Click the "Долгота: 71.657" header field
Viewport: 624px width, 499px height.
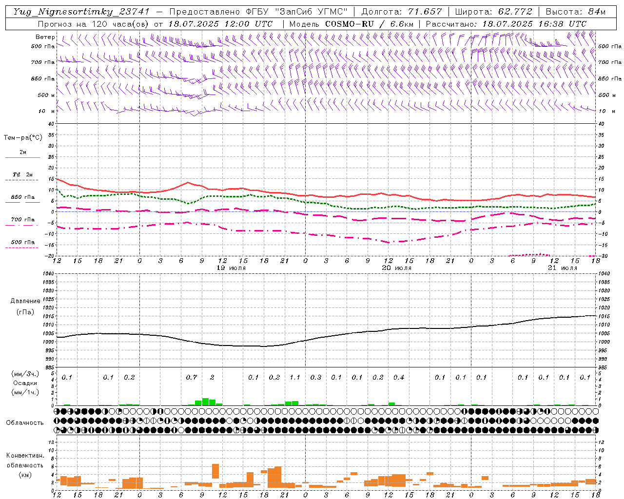402,12
